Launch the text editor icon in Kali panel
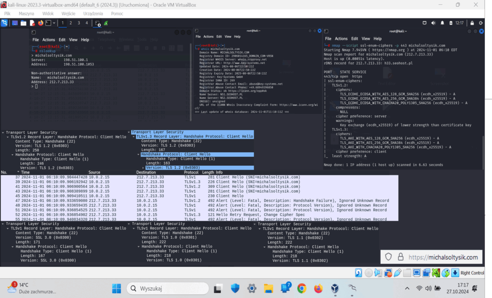The image size is (492, 298). point(32,23)
